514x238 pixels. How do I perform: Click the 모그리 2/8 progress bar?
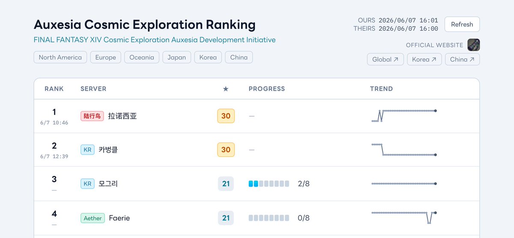coord(269,184)
